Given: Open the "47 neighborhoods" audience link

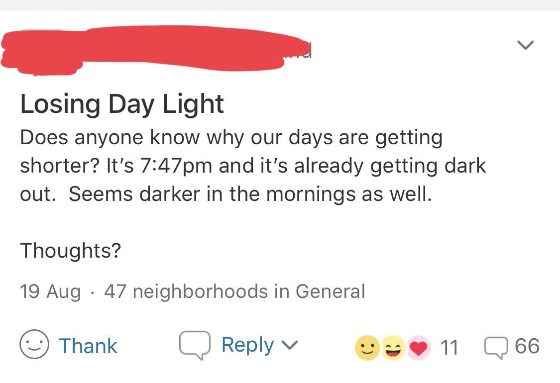Looking at the screenshot, I should [x=186, y=291].
